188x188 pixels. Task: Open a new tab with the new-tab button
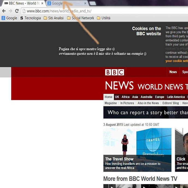click(x=92, y=3)
